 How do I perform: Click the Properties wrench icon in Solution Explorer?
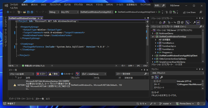pyautogui.click(x=194, y=22)
